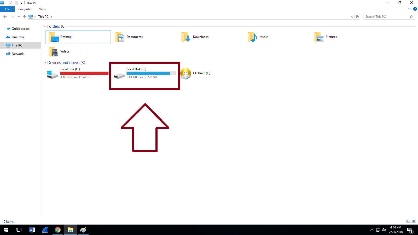
Task: Select the Documents folder icon
Action: tap(120, 37)
